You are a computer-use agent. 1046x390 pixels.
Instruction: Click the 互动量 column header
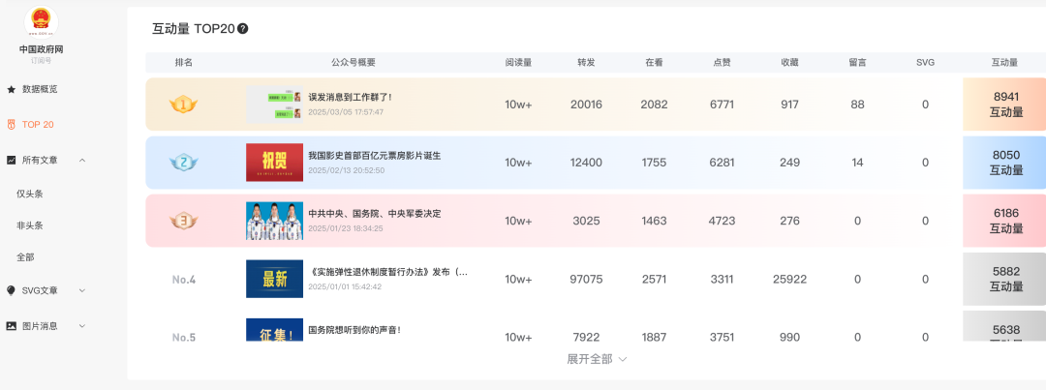[1004, 62]
